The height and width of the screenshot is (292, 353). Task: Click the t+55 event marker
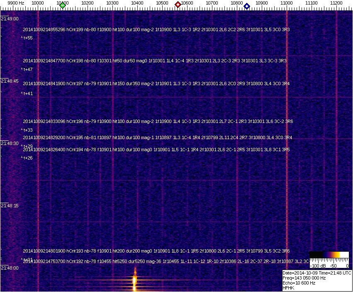pyautogui.click(x=27, y=38)
